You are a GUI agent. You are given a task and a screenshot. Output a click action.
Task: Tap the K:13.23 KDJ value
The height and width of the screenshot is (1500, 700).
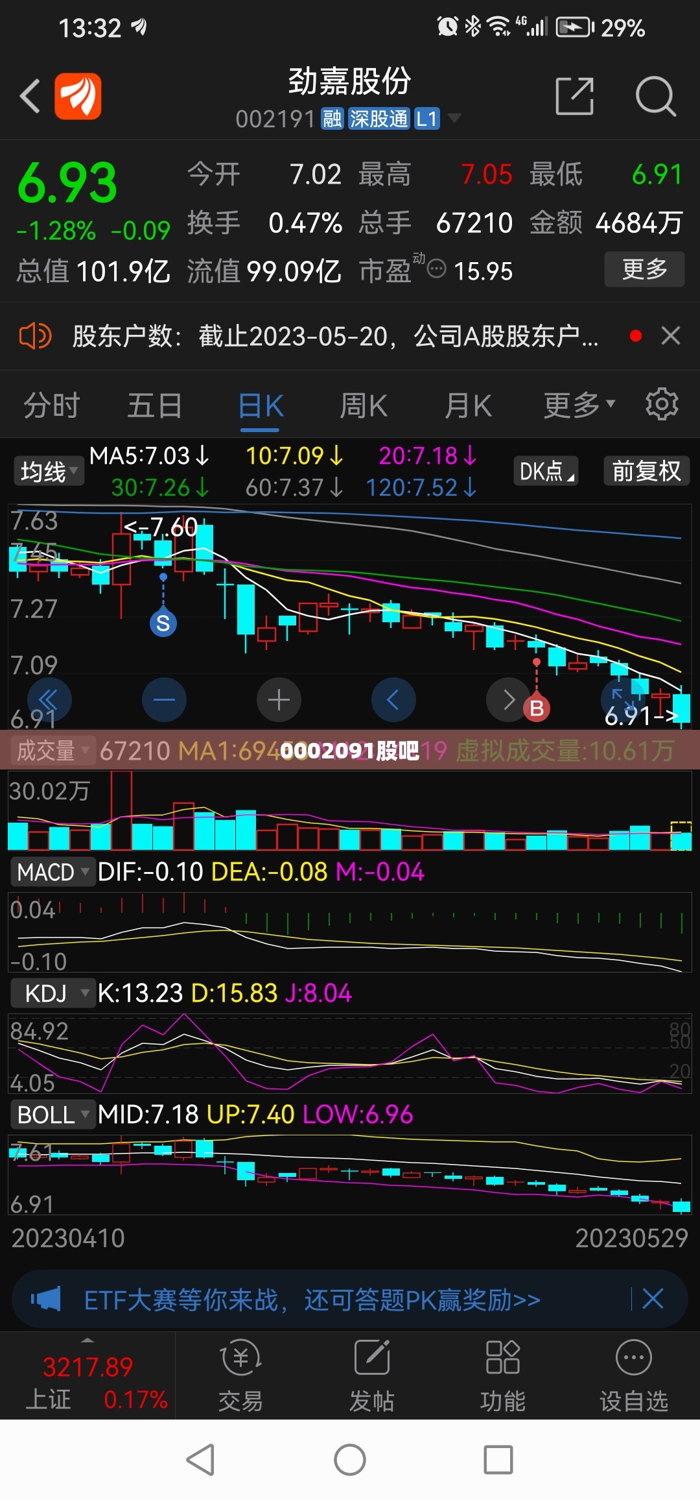point(140,993)
